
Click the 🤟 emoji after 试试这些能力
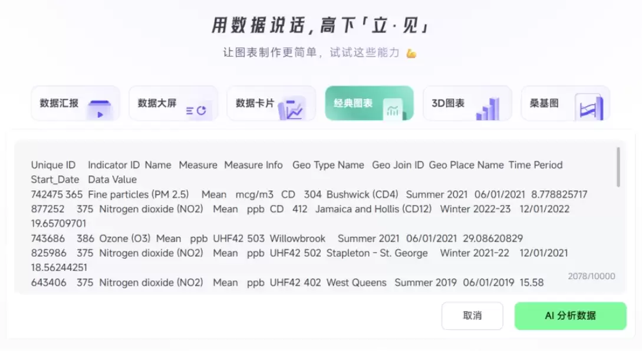(411, 52)
